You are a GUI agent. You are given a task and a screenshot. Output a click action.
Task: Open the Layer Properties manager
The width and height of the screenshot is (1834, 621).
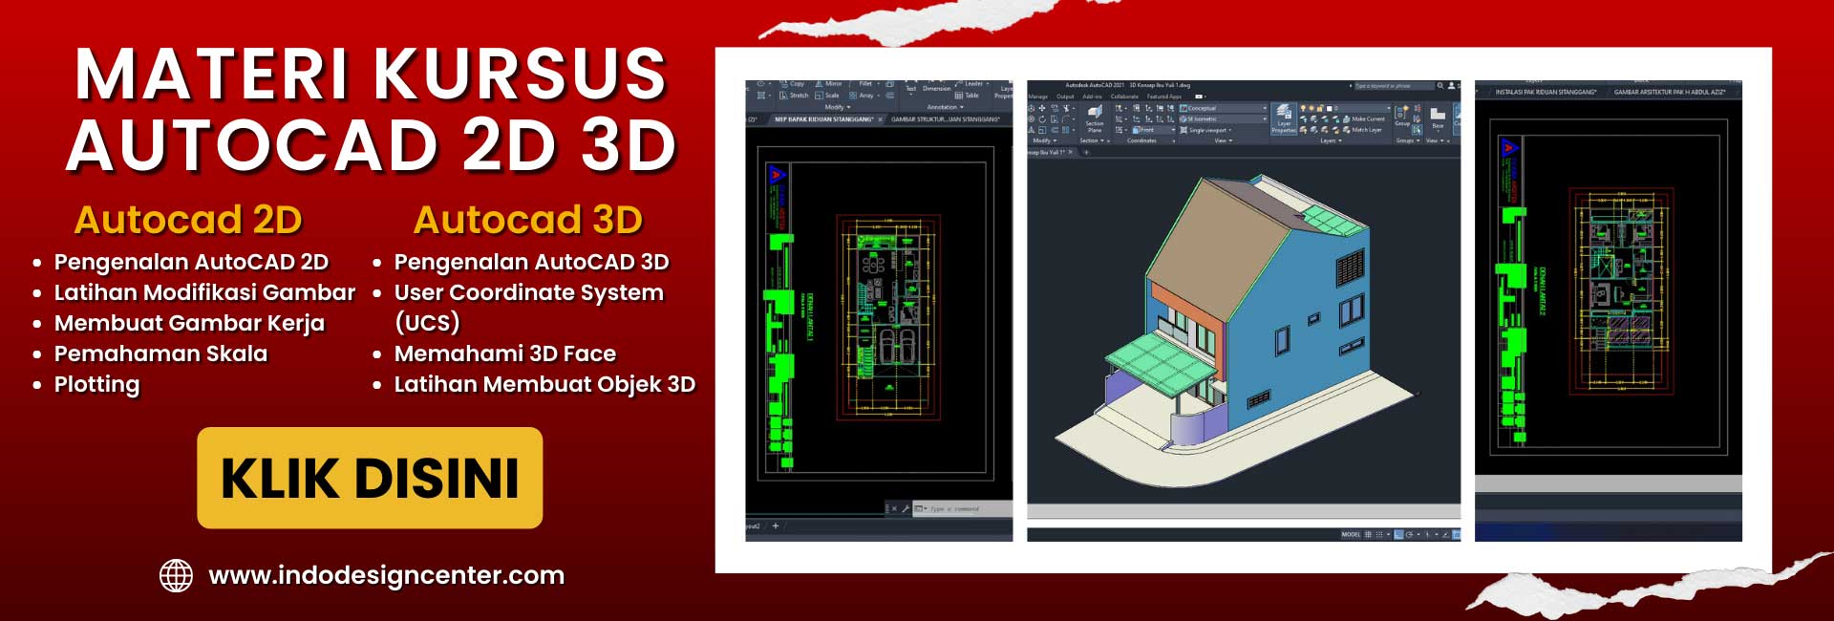click(x=1284, y=118)
